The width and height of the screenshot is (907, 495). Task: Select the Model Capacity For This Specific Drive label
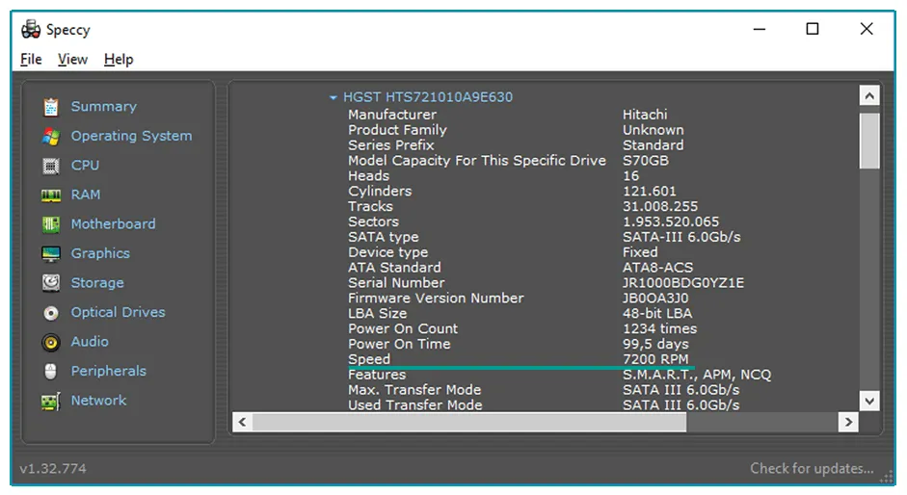click(x=477, y=161)
